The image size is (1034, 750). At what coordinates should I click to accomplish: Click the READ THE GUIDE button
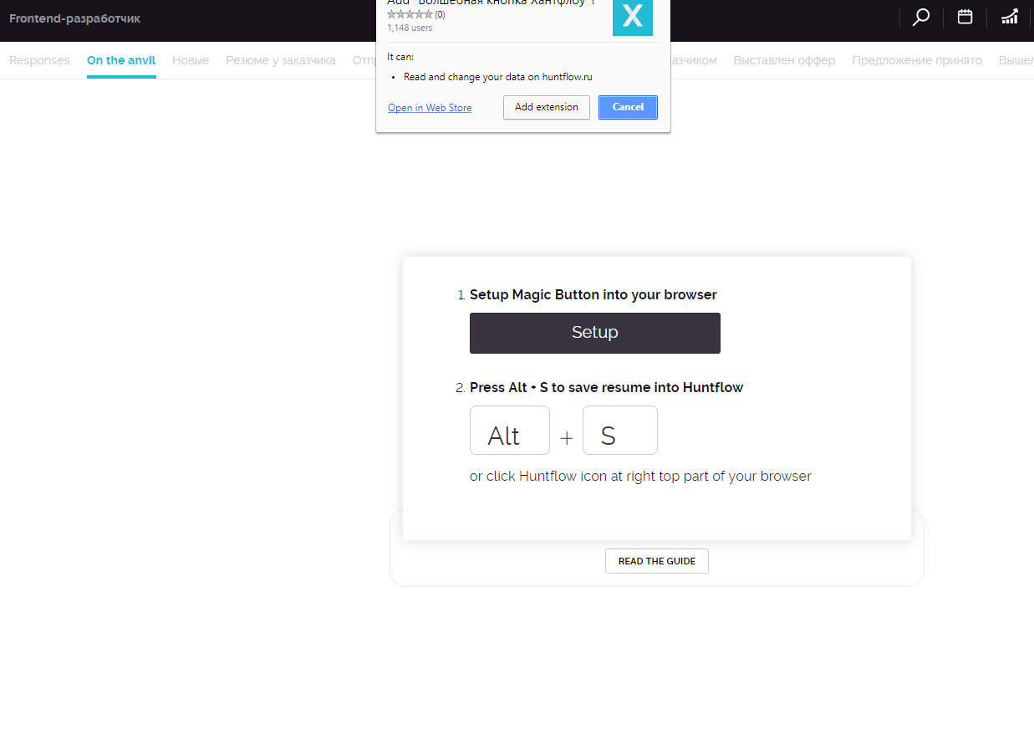pos(657,561)
